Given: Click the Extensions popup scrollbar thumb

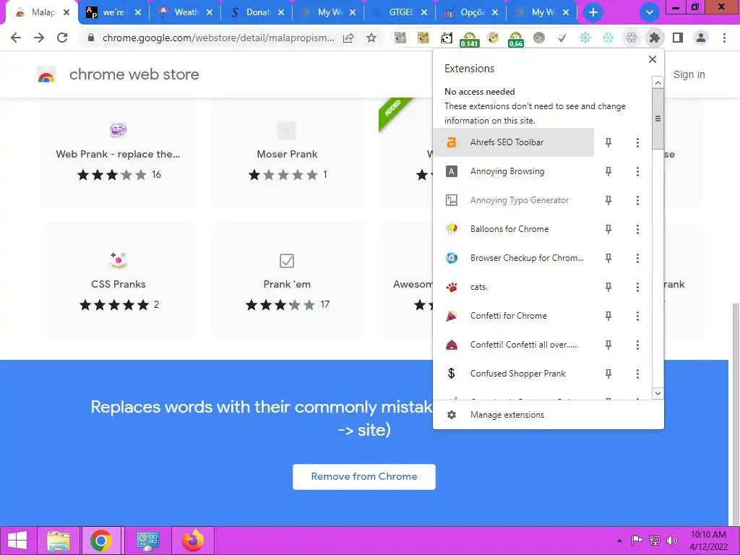Looking at the screenshot, I should (658, 119).
